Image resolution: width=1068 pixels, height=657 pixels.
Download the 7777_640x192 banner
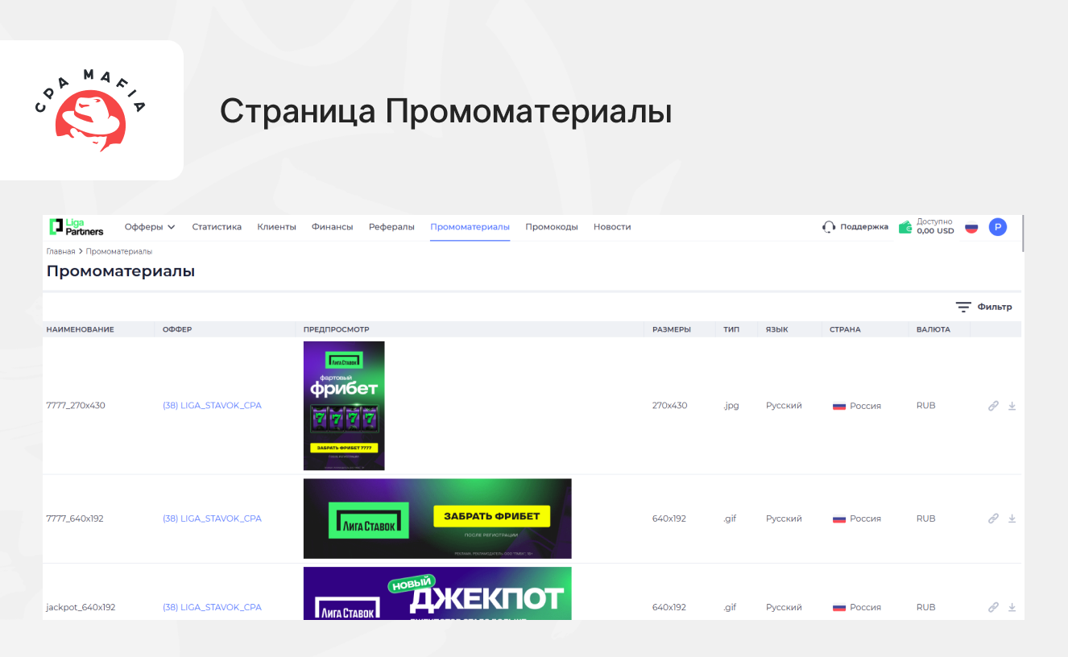1012,519
